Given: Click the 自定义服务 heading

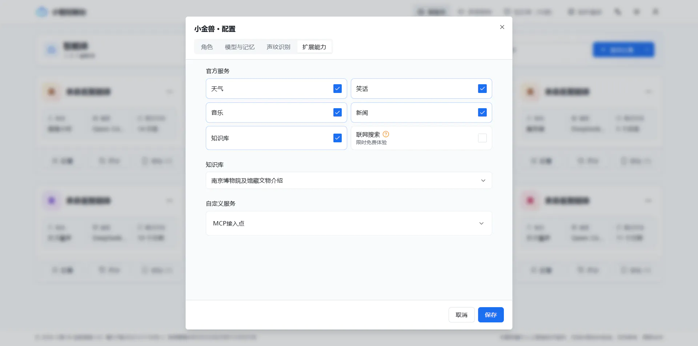Looking at the screenshot, I should click(x=221, y=203).
